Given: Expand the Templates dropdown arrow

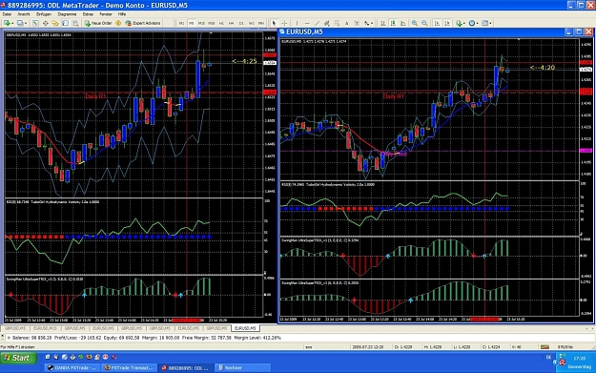Looking at the screenshot, I should 491,23.
